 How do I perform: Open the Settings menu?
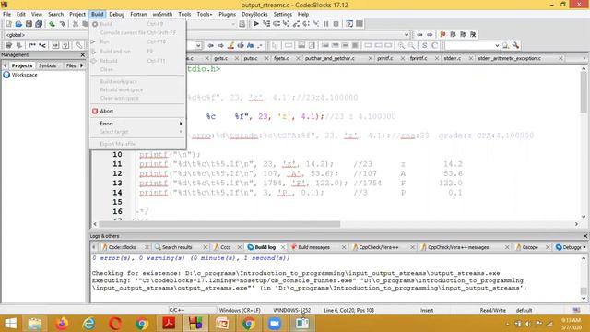[x=283, y=15]
